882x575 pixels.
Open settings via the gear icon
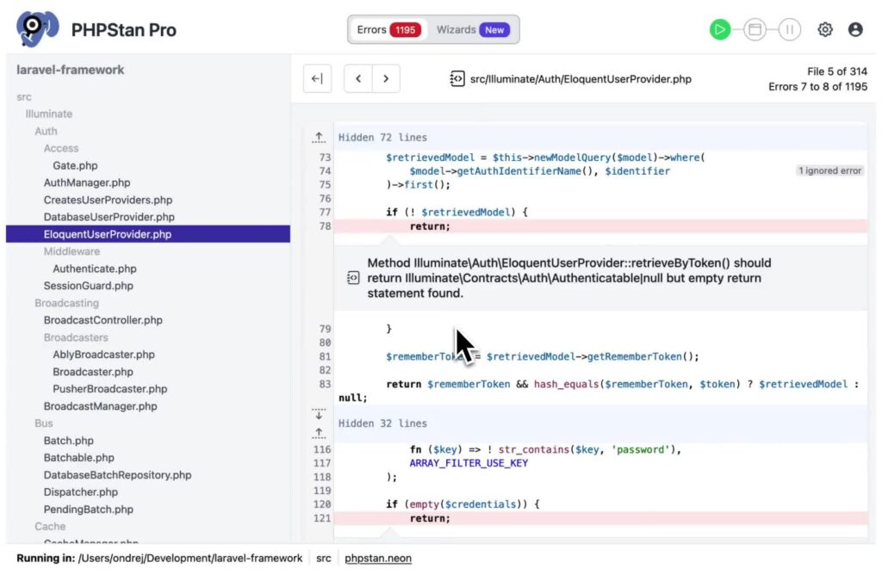point(824,29)
